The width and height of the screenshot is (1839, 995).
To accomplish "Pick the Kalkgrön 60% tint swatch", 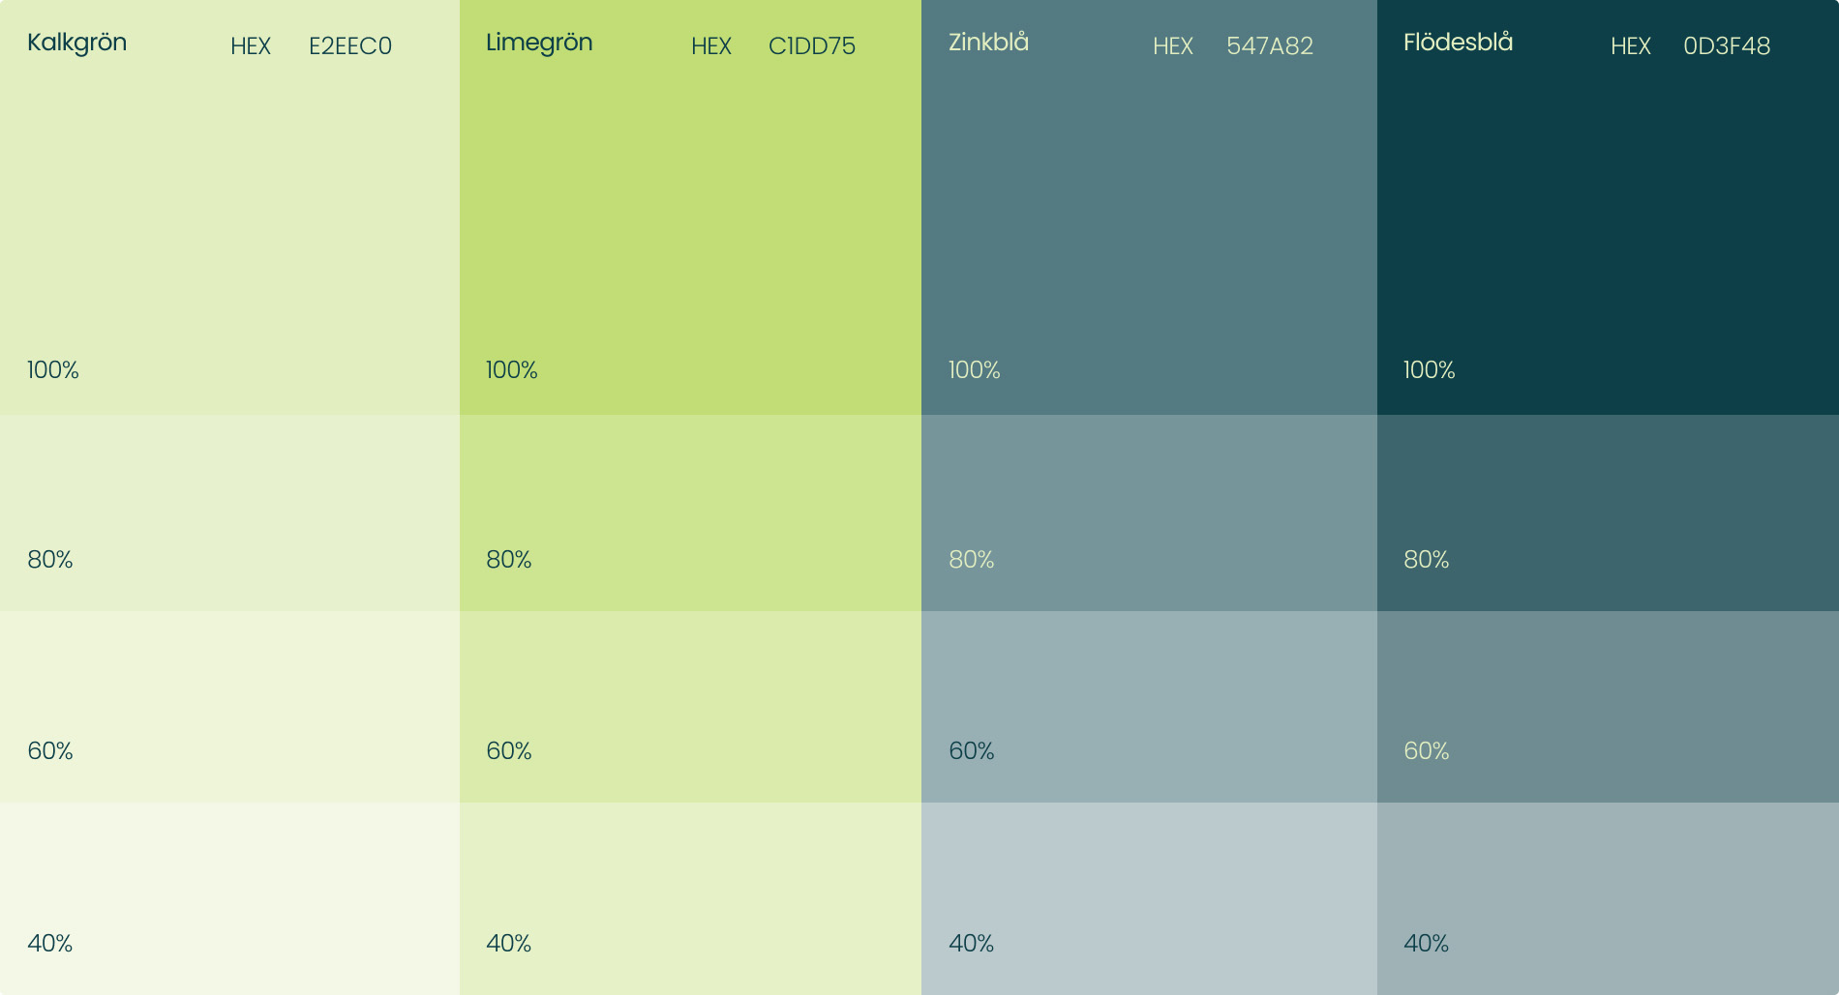I will click(x=229, y=706).
